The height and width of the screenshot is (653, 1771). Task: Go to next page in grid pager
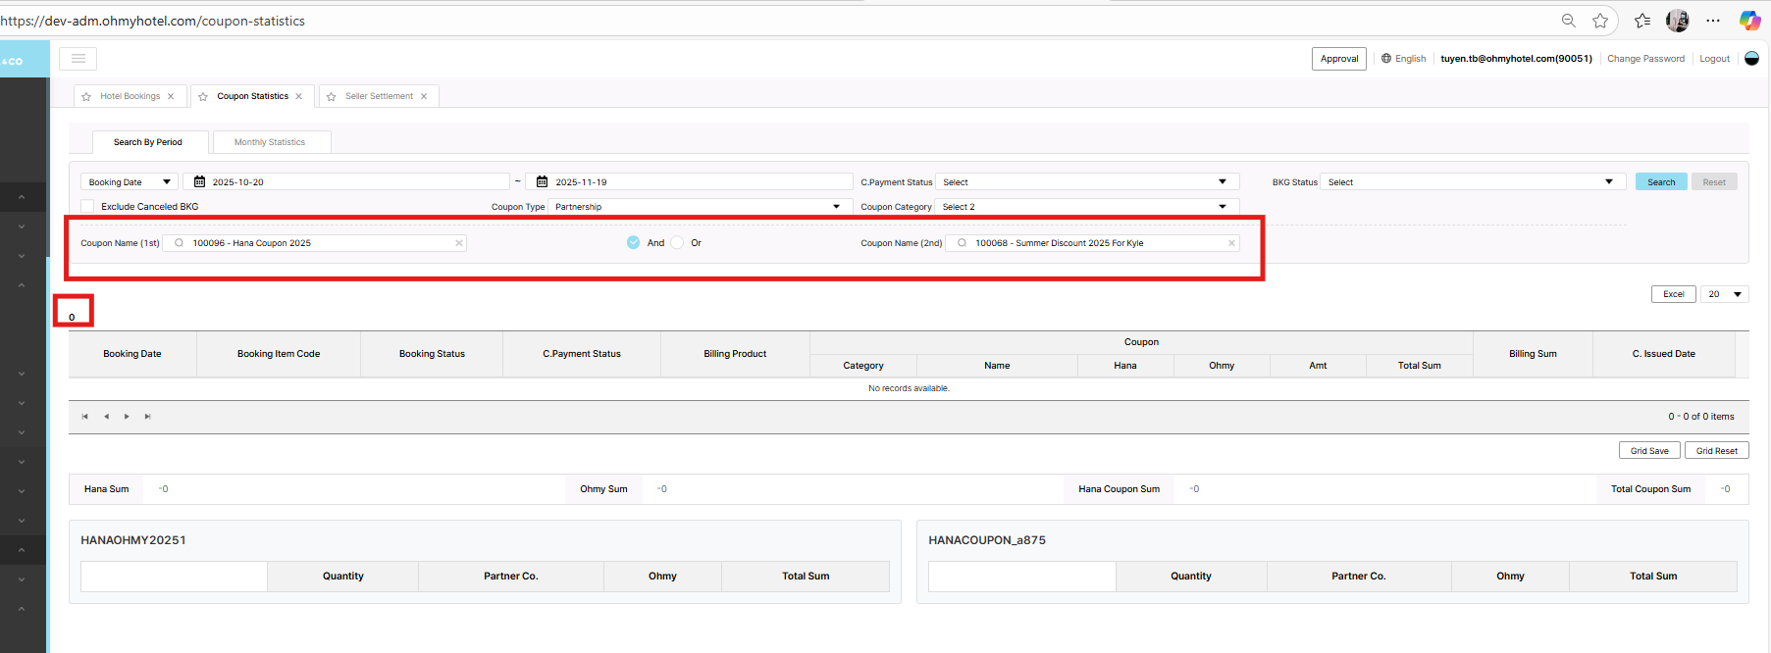[127, 417]
